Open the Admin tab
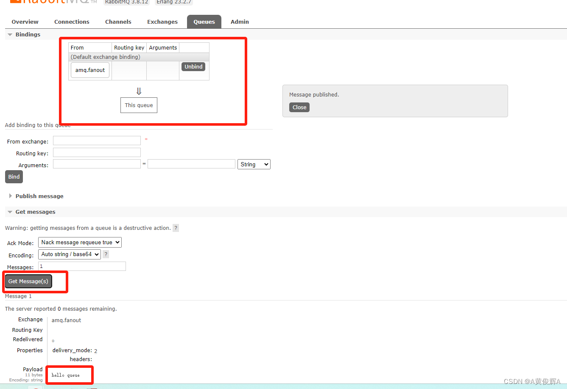 [x=240, y=22]
